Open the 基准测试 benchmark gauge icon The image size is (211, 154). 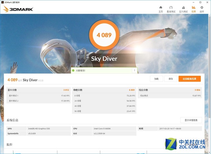coord(171,9)
